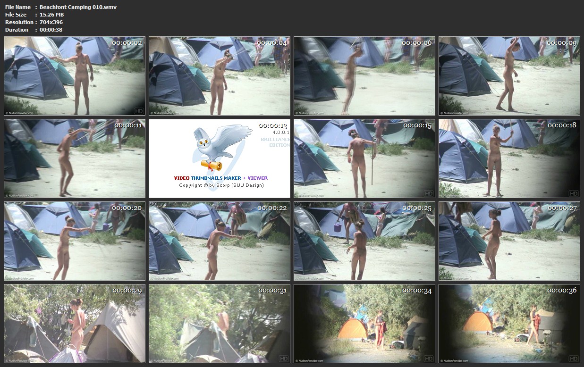Click the scroll held by the owl
Image resolution: width=584 pixels, height=367 pixels.
pyautogui.click(x=211, y=164)
